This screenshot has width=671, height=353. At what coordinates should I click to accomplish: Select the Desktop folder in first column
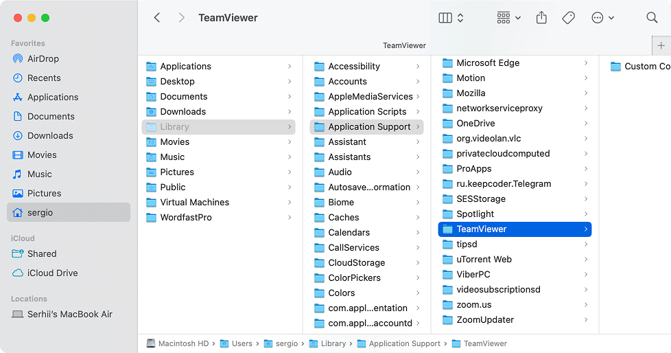[219, 82]
